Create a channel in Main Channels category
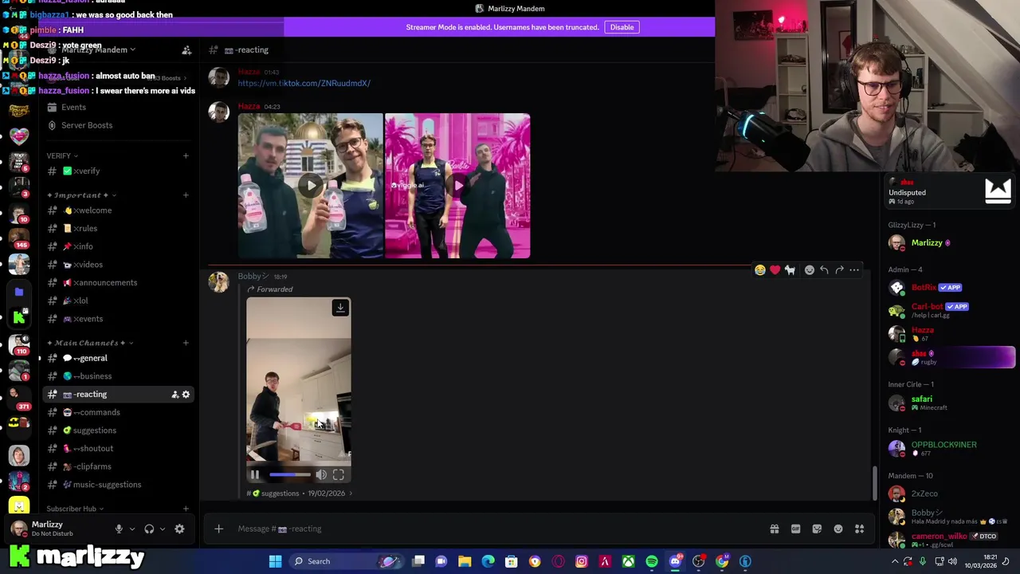Image resolution: width=1020 pixels, height=574 pixels. (x=186, y=343)
